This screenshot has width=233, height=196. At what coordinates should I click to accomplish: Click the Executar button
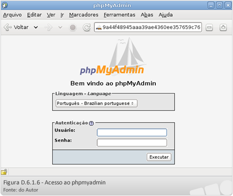(x=159, y=157)
